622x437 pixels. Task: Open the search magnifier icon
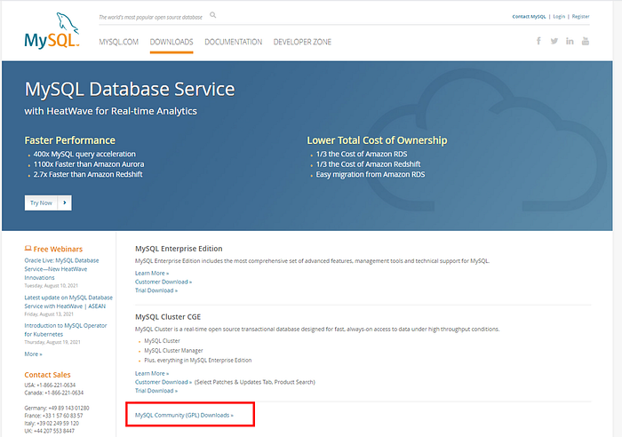[213, 15]
